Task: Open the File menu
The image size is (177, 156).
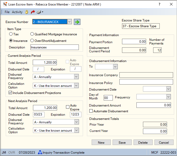Action: pyautogui.click(x=7, y=12)
